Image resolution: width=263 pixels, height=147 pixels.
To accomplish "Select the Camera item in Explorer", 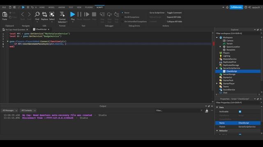I will click(x=230, y=41).
